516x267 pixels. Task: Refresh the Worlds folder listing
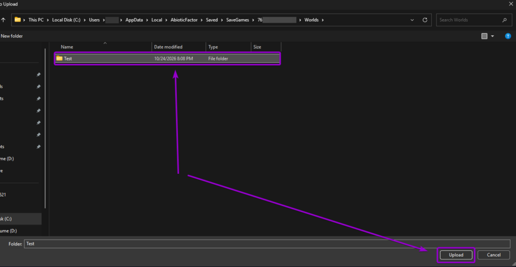tap(425, 20)
